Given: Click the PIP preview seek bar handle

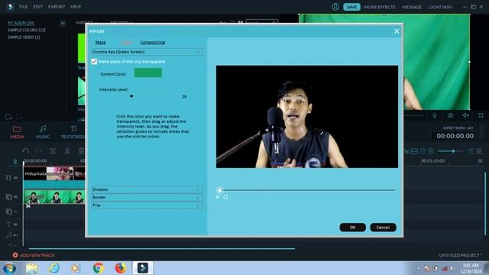Looking at the screenshot, I should click(220, 190).
